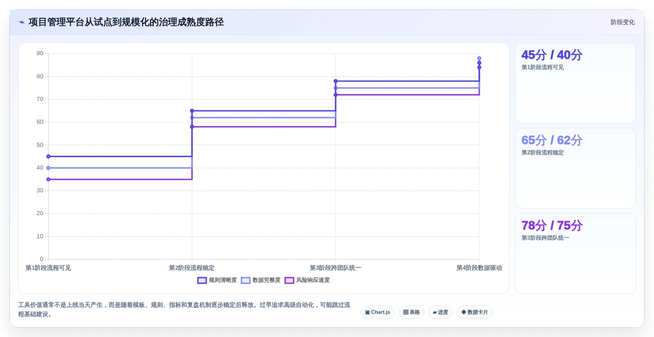
Task: Click the 数据完整度 legend label
Action: [267, 280]
